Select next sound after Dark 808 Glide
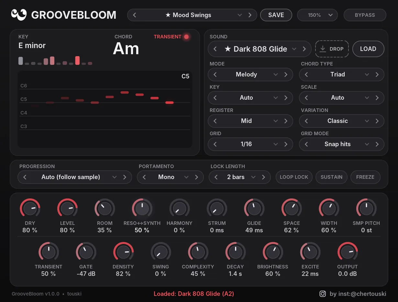The height and width of the screenshot is (302, 398). tap(304, 49)
